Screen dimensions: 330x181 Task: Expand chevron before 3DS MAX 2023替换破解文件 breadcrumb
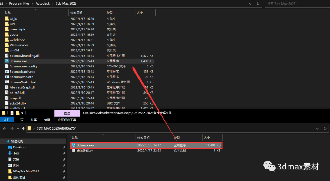click(x=34, y=129)
